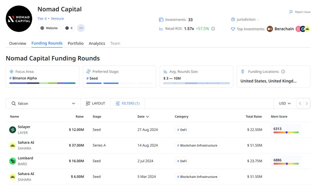Image resolution: width=326 pixels, height=190 pixels.
Task: Click the Avg. Rounds Size chart icon
Action: pyautogui.click(x=165, y=72)
